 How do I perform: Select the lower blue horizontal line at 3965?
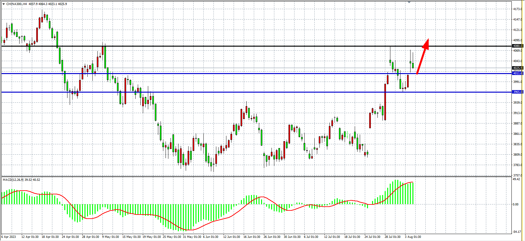coord(221,92)
